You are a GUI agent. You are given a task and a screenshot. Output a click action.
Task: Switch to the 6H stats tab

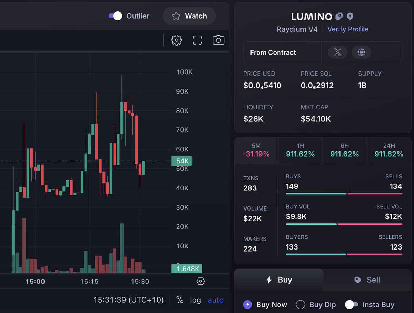(345, 150)
